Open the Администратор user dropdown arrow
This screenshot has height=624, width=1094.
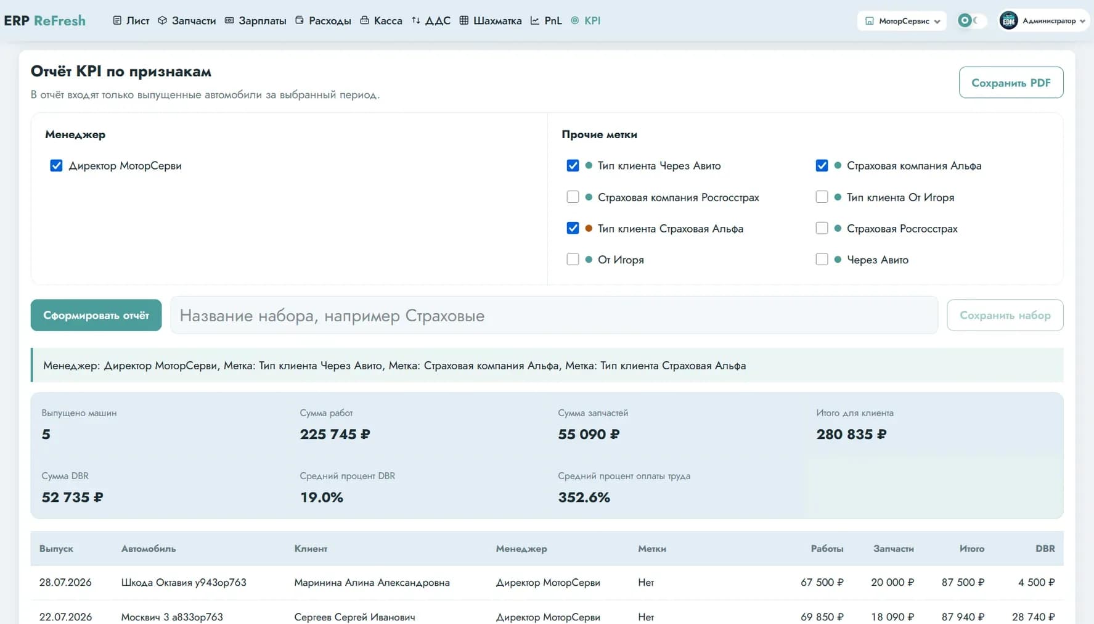1082,21
